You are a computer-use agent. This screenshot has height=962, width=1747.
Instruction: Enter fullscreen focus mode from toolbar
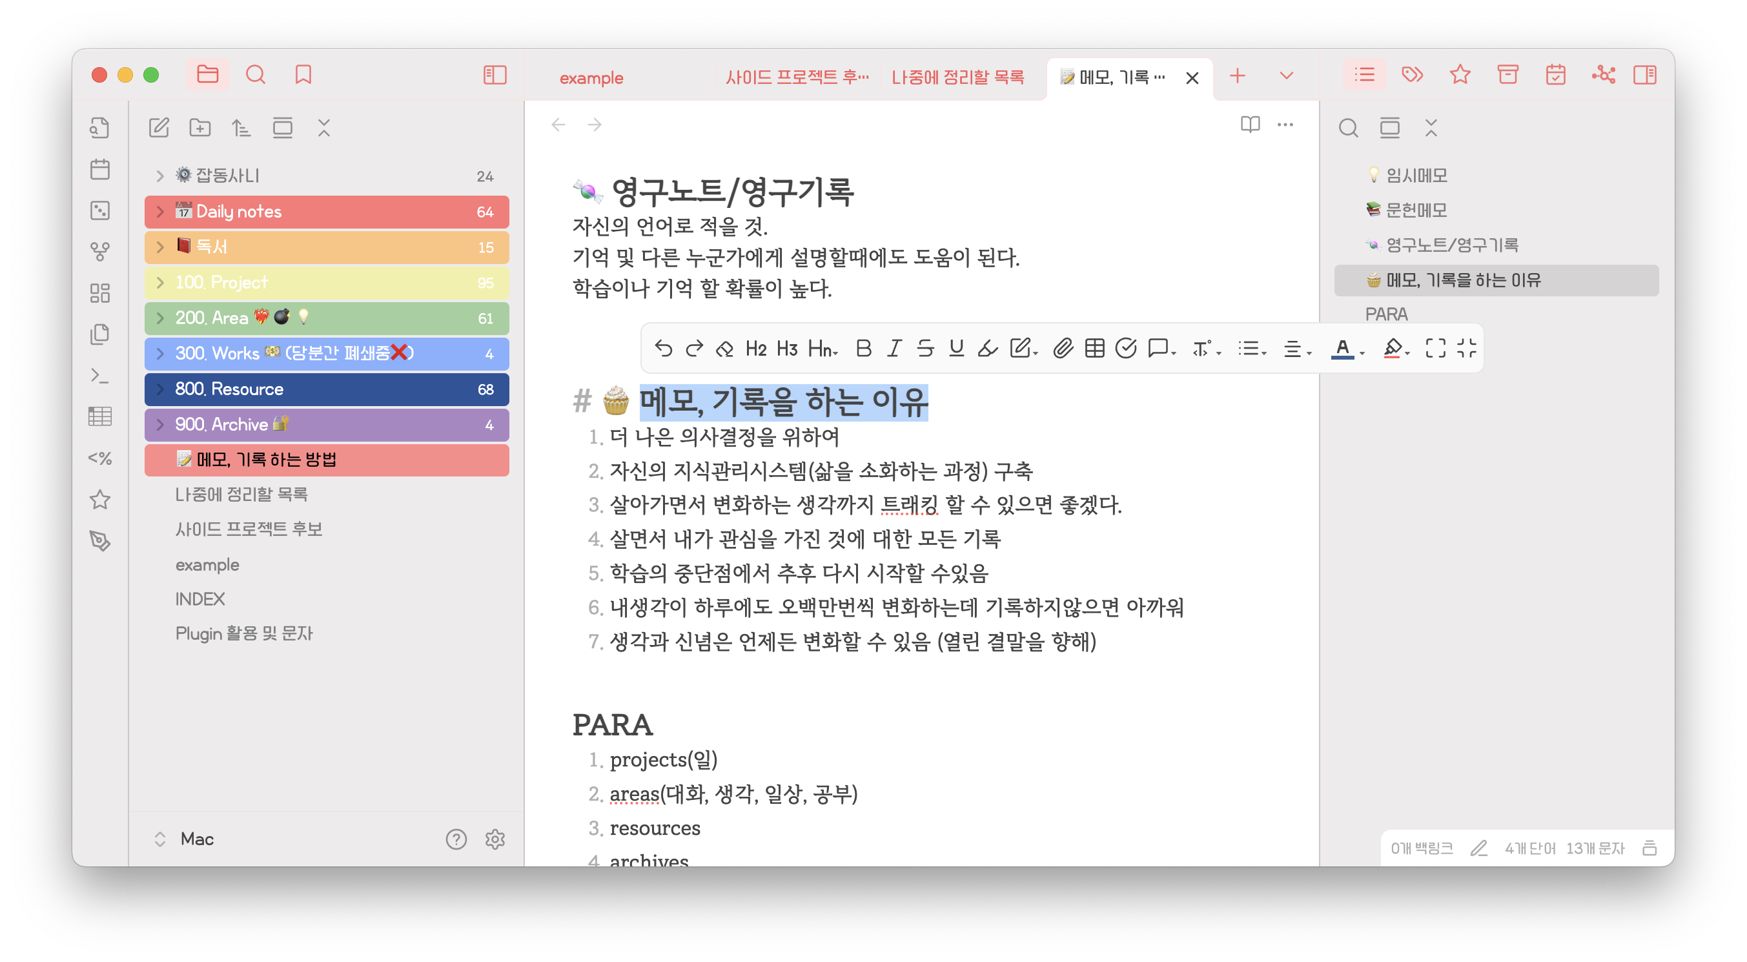1435,349
